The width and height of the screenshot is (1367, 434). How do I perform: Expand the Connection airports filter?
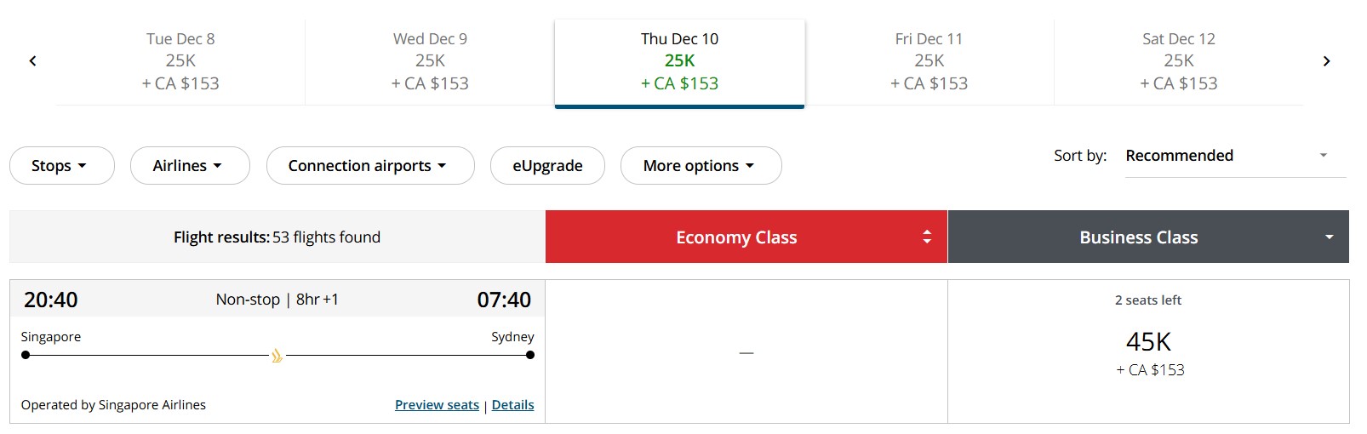[369, 166]
